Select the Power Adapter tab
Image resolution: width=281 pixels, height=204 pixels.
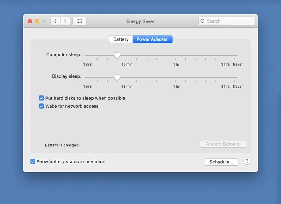click(153, 39)
